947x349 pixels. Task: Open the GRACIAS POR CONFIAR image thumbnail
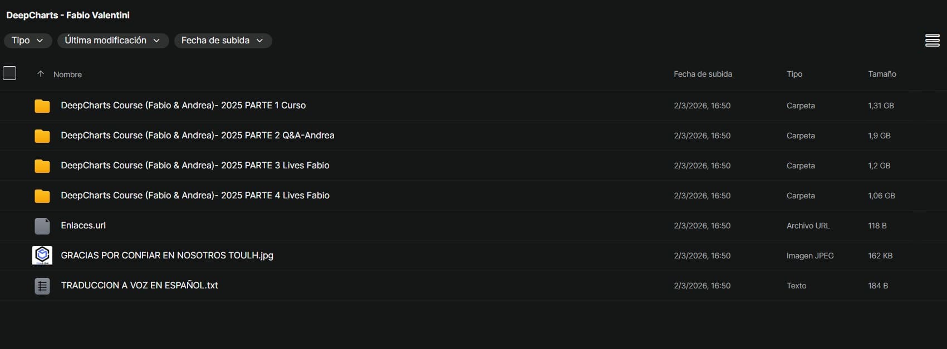42,256
